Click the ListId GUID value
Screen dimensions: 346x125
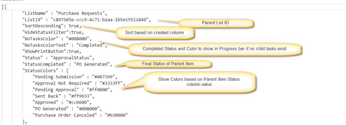[100, 20]
